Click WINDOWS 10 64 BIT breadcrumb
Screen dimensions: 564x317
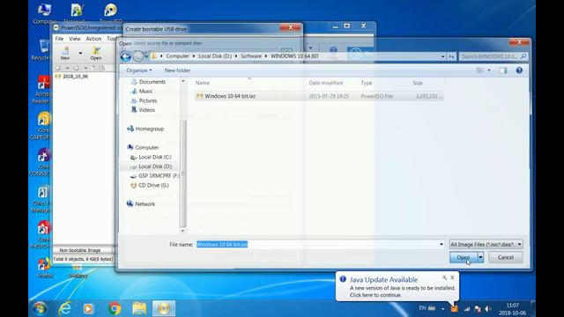click(294, 56)
